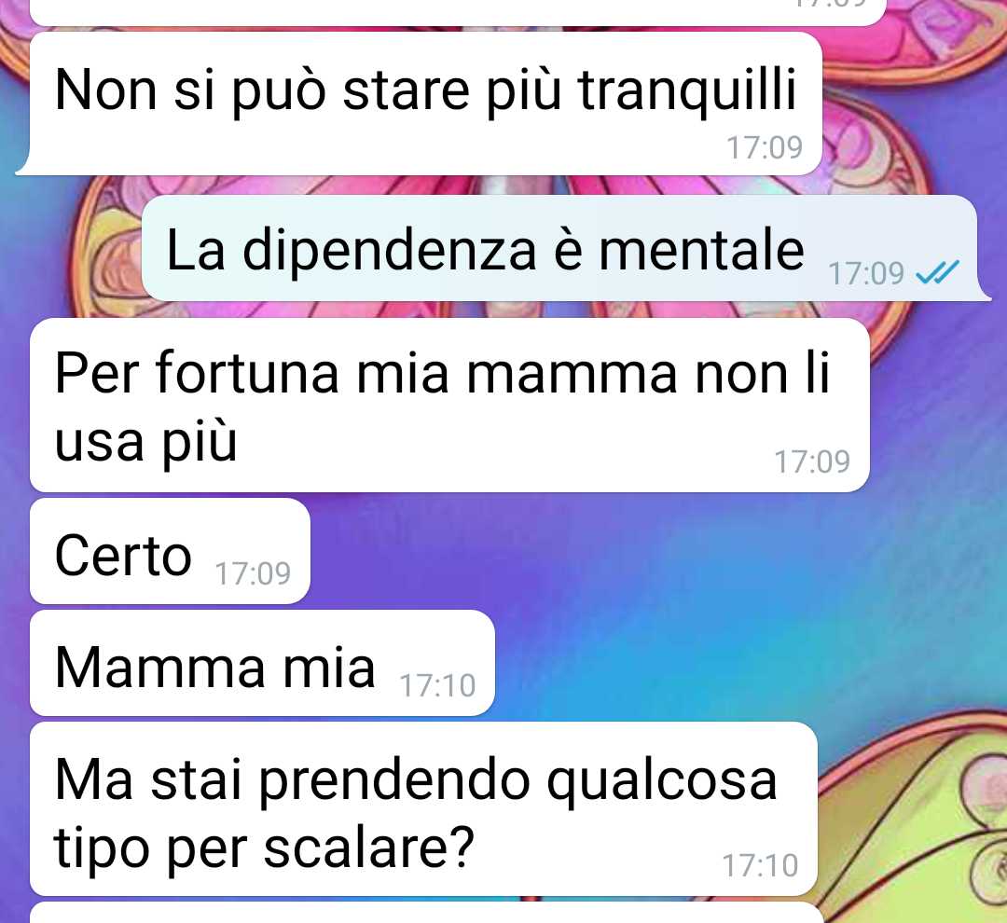Select the message 'Non si può stare più tranquilli'
Image resolution: width=1007 pixels, height=923 pixels.
tap(419, 103)
